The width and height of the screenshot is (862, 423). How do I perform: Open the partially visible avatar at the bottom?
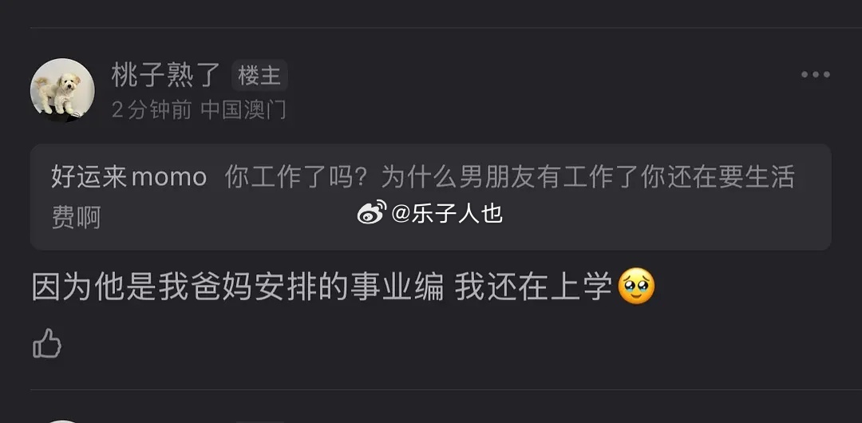tap(62, 421)
